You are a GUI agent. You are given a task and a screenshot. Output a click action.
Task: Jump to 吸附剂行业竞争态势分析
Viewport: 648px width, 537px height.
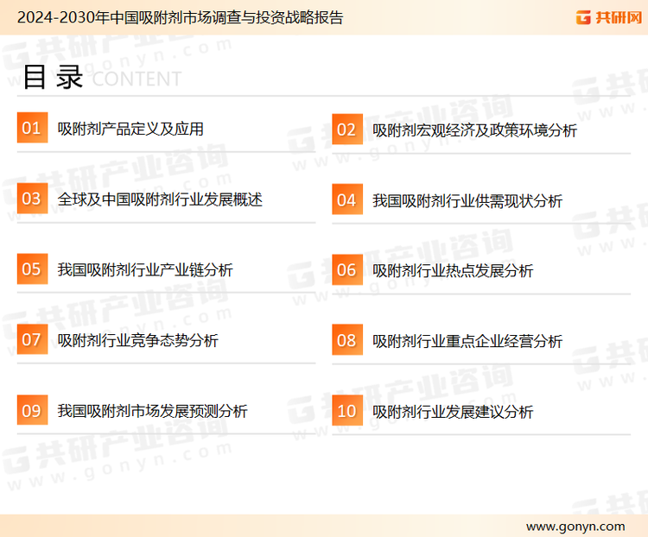pos(138,341)
